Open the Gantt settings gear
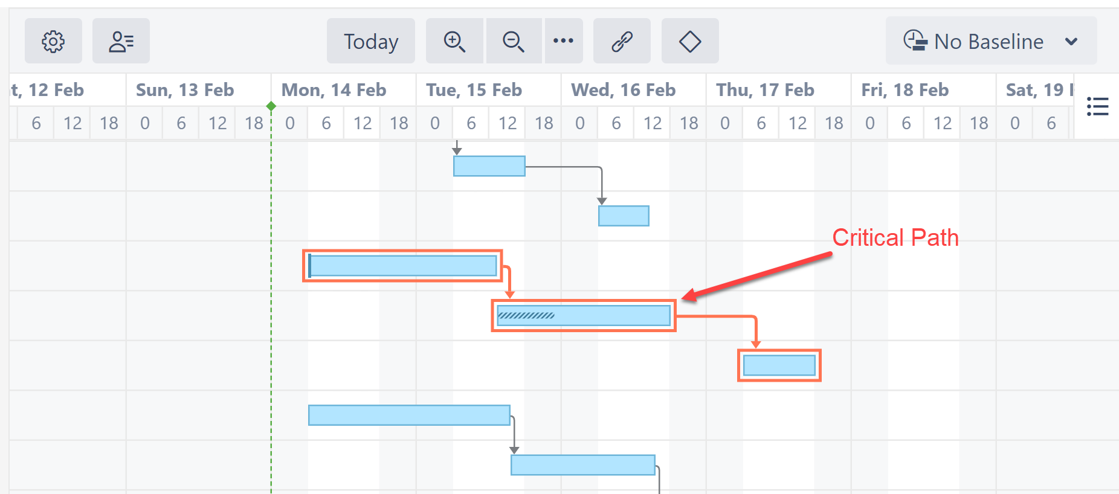 pyautogui.click(x=53, y=41)
